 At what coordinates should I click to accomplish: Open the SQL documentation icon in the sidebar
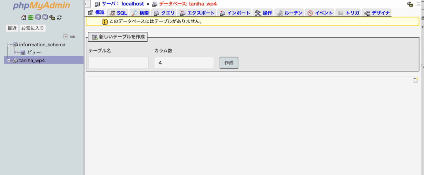tap(45, 17)
